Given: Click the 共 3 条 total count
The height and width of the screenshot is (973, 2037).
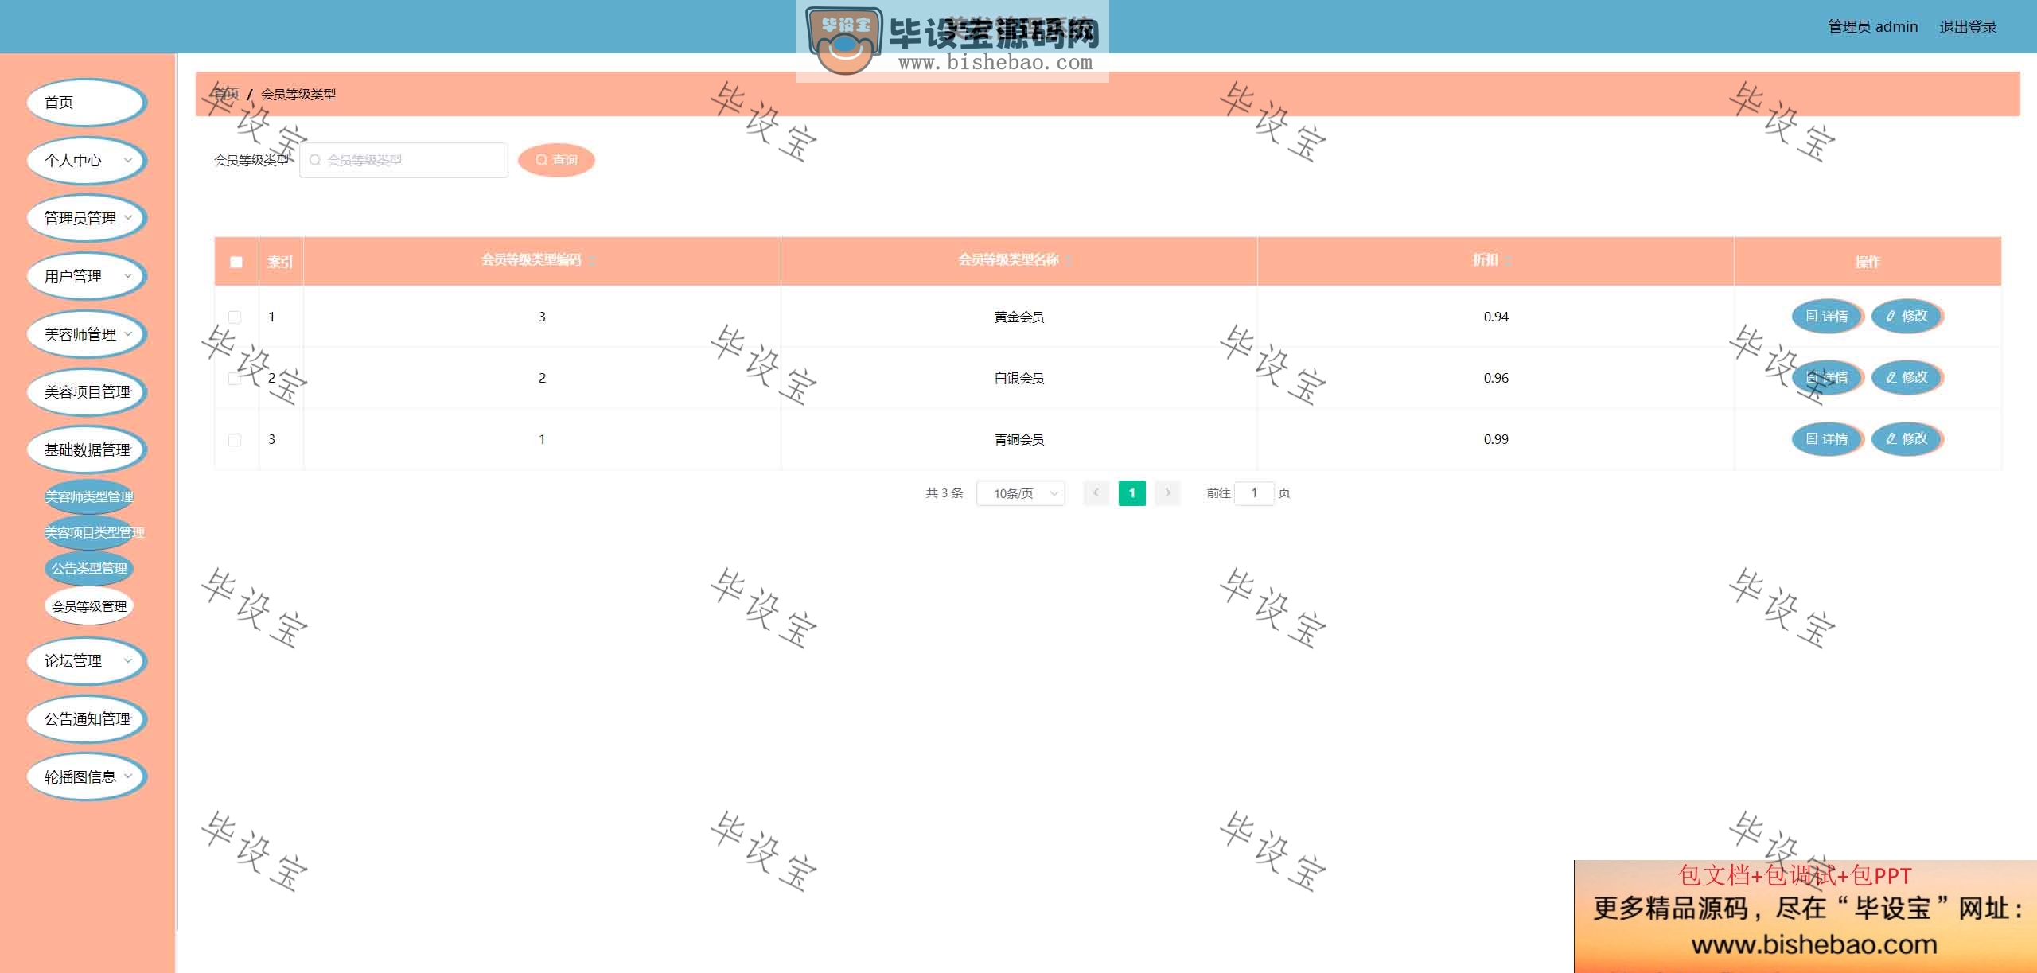Looking at the screenshot, I should [x=944, y=493].
